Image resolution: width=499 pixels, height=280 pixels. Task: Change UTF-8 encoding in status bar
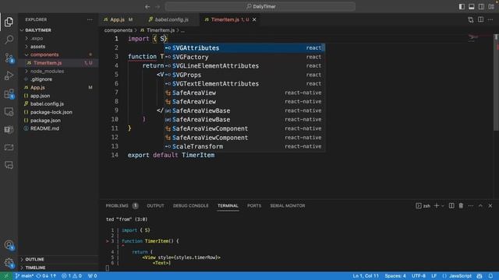click(419, 276)
